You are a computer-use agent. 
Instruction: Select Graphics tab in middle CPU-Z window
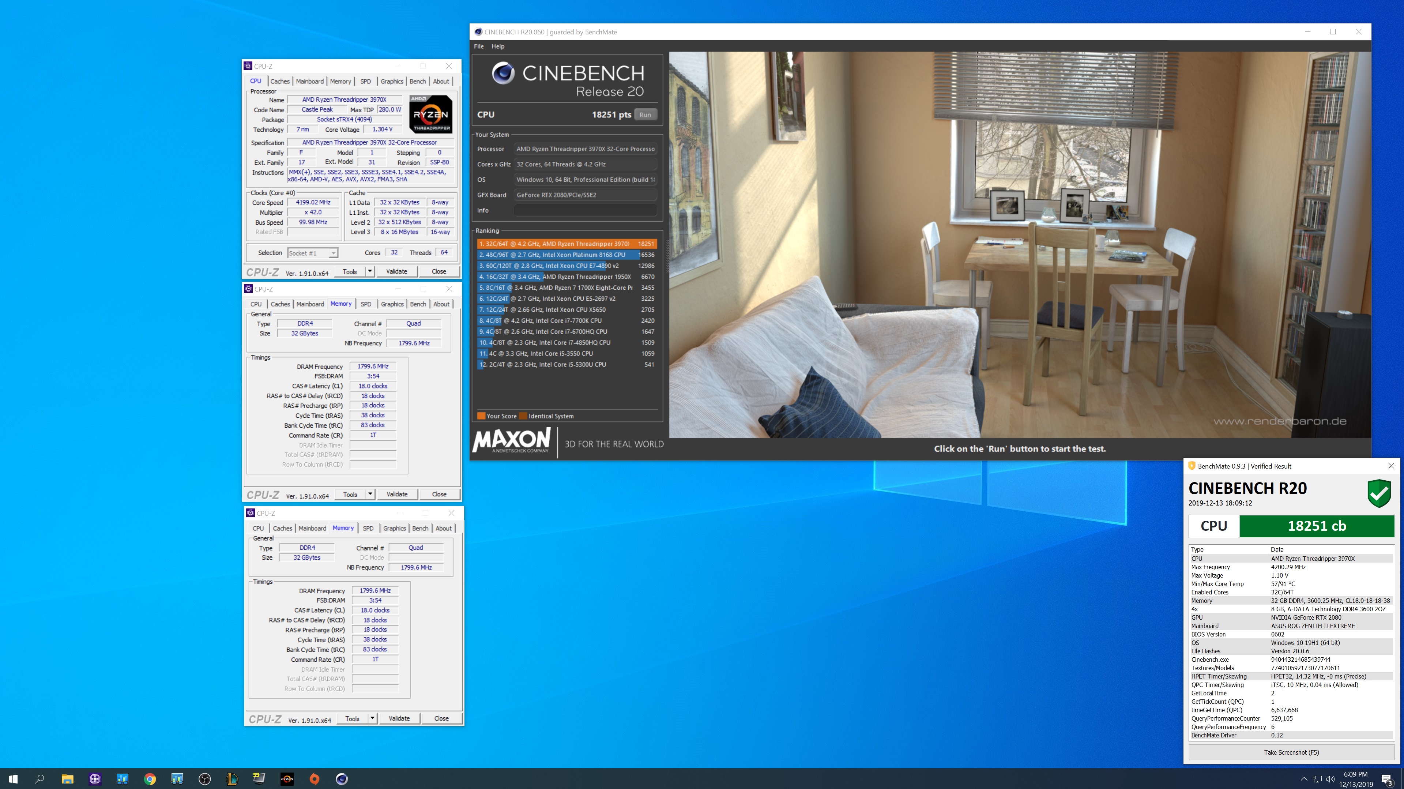coord(392,304)
